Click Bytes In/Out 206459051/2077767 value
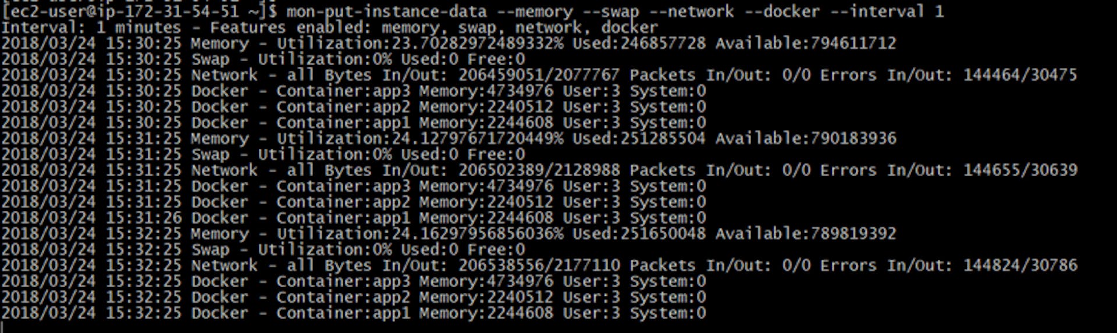Viewport: 1117px width, 333px height. (x=539, y=75)
